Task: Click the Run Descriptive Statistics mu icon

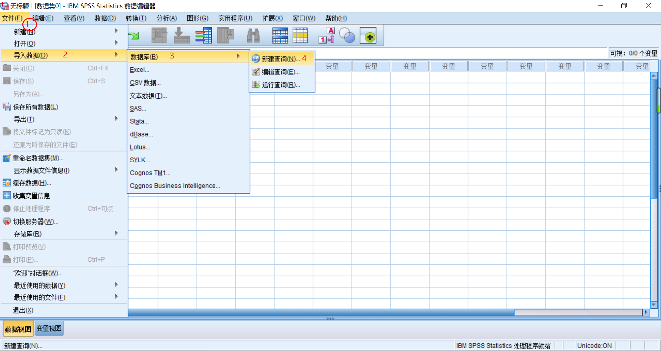Action: [x=225, y=35]
